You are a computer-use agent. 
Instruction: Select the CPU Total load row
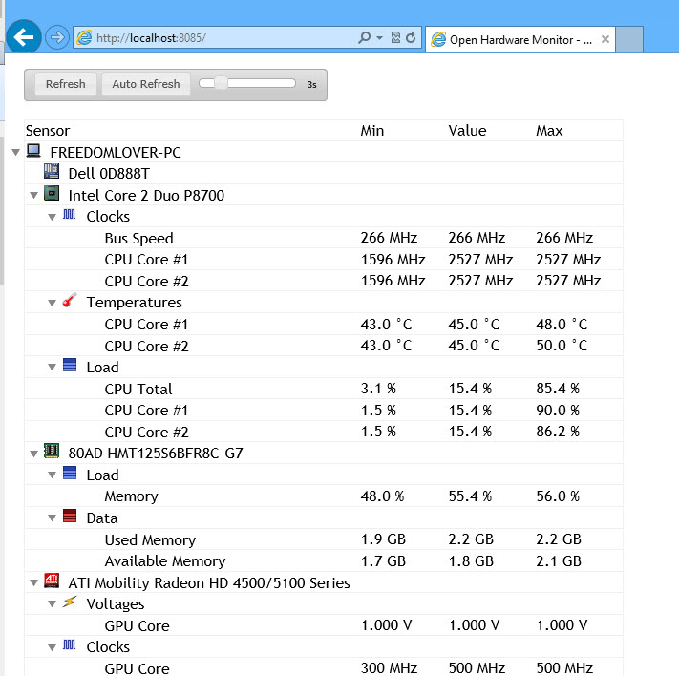pos(324,389)
